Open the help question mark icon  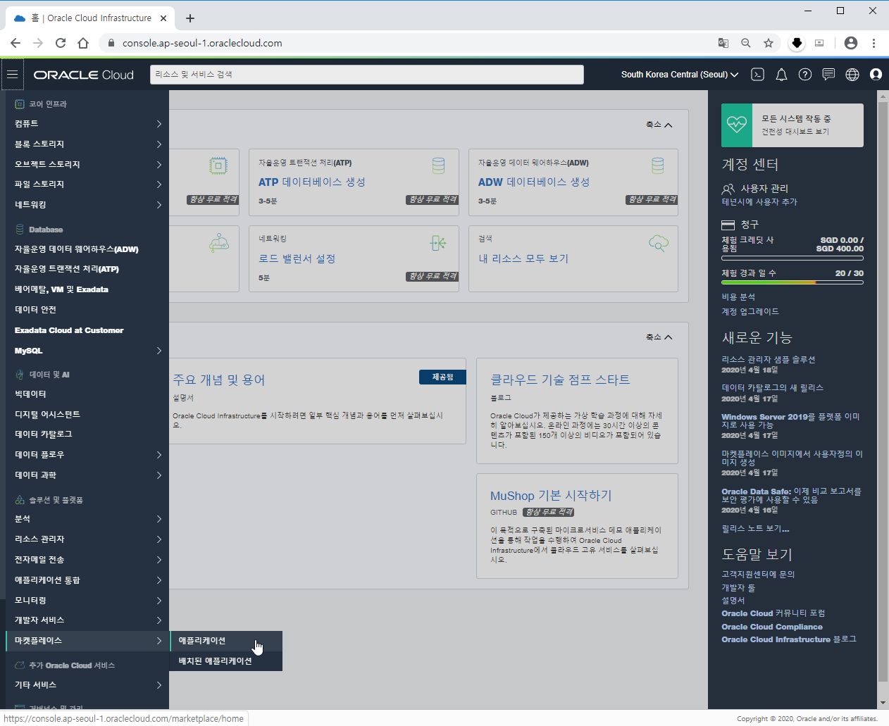click(805, 75)
